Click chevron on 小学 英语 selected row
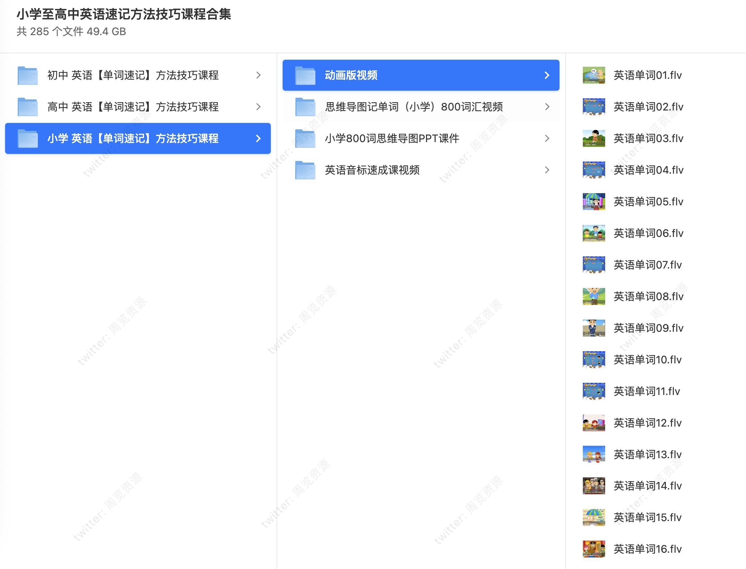Screen dimensions: 746x569 pos(258,138)
